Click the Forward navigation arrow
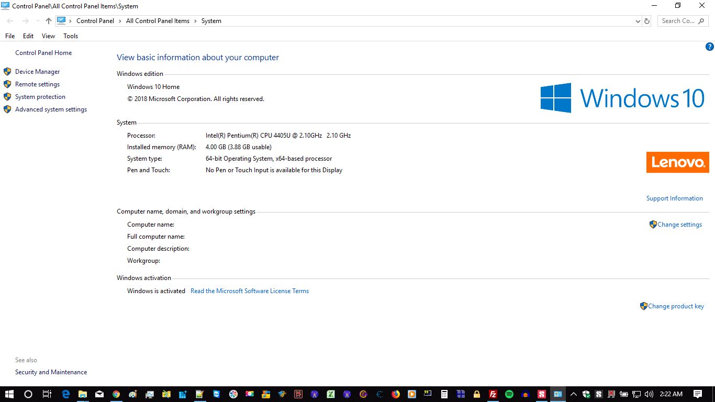 [25, 21]
